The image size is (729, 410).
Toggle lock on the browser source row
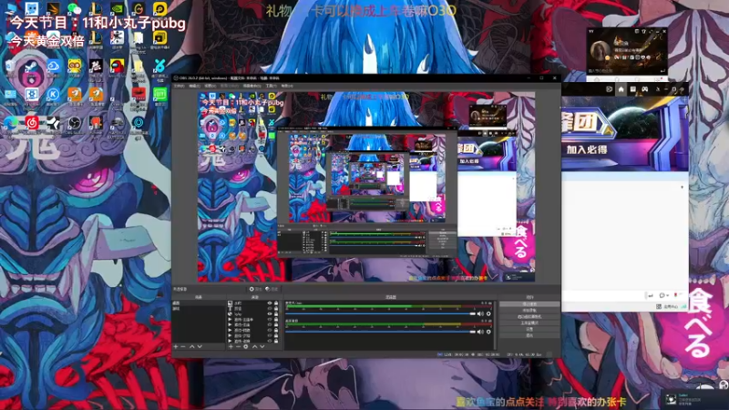276,314
